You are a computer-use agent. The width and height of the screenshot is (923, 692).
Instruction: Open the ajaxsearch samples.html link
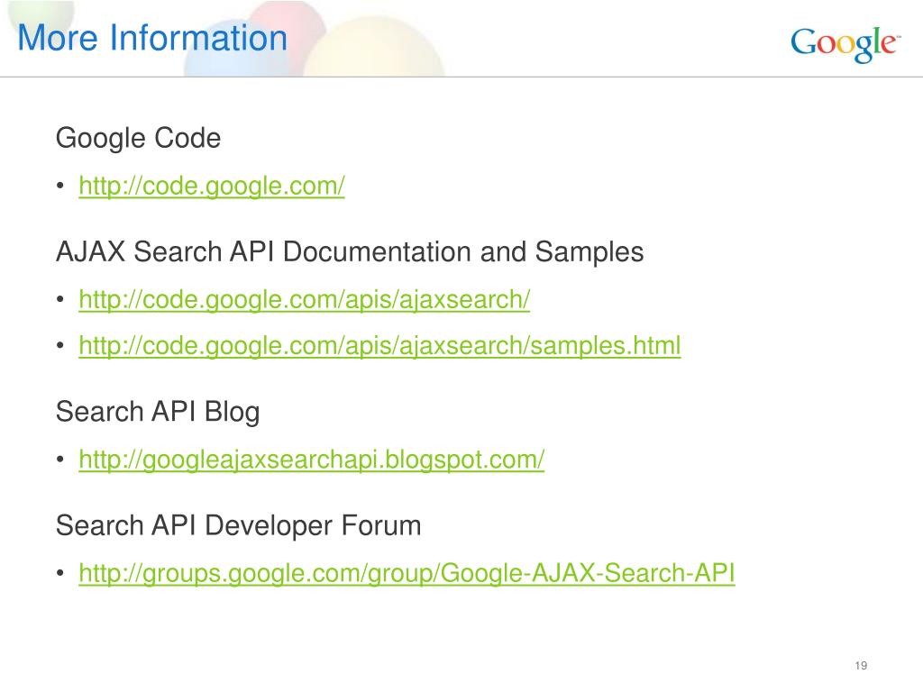(x=379, y=345)
